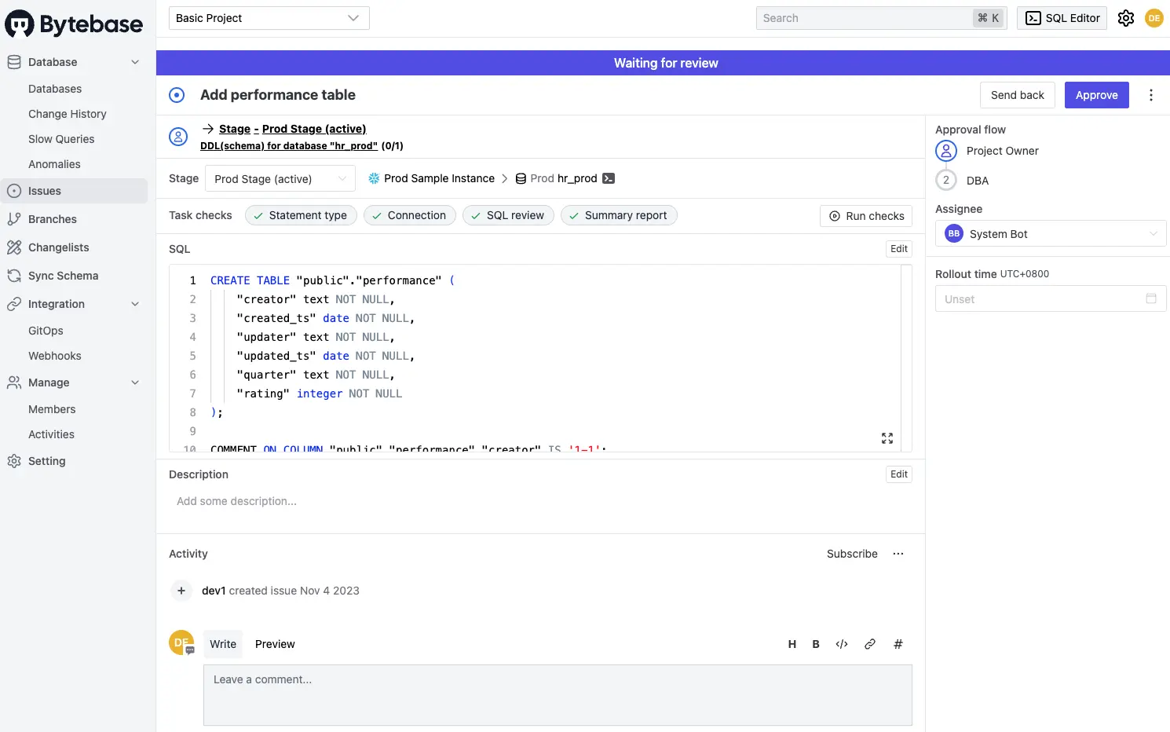This screenshot has height=732, width=1170.
Task: Switch to the Preview tab
Action: click(275, 644)
